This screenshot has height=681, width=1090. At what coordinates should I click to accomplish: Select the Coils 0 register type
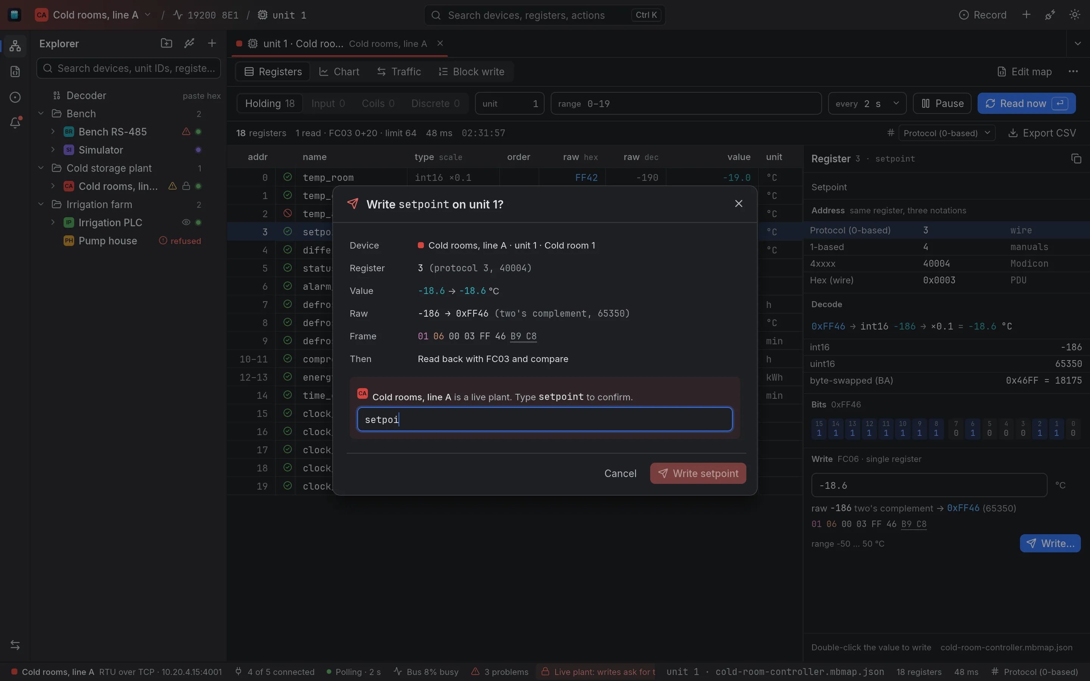pos(378,104)
